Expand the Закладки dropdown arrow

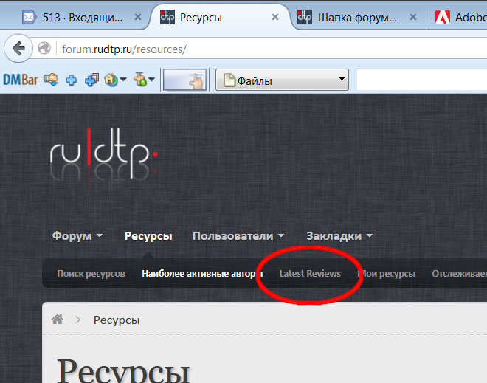tap(369, 235)
